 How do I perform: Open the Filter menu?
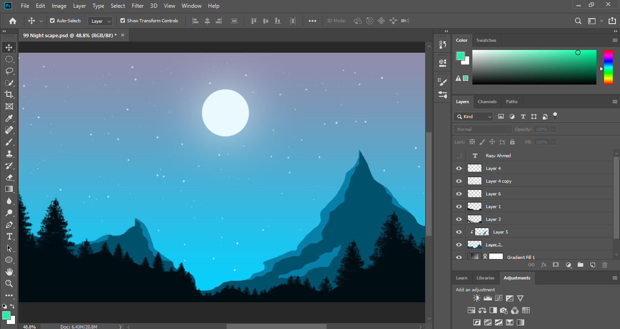(137, 6)
